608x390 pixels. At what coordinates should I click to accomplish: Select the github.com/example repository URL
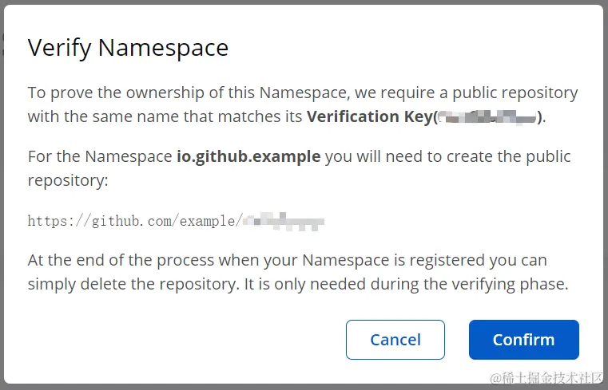(176, 221)
